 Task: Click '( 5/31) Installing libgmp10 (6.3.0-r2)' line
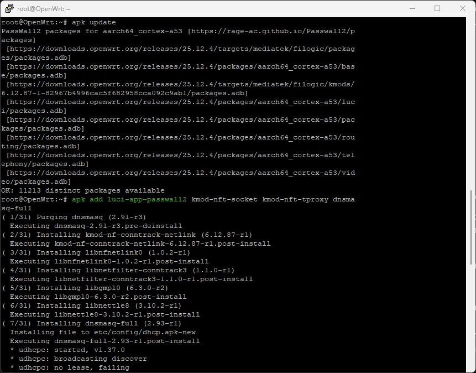click(85, 288)
